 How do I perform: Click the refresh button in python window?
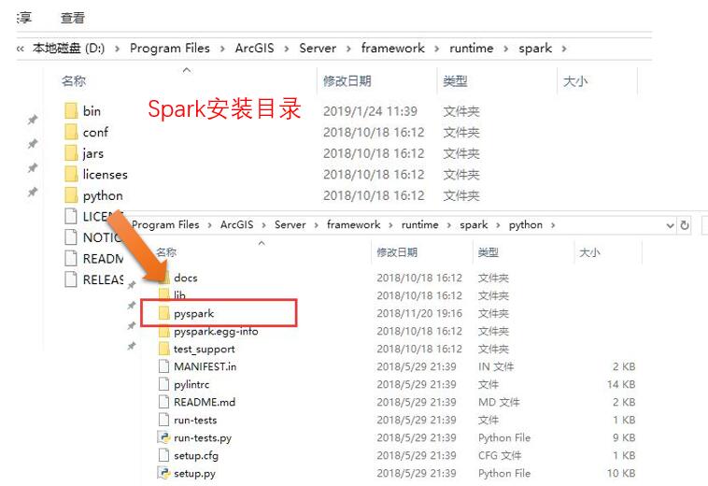685,225
